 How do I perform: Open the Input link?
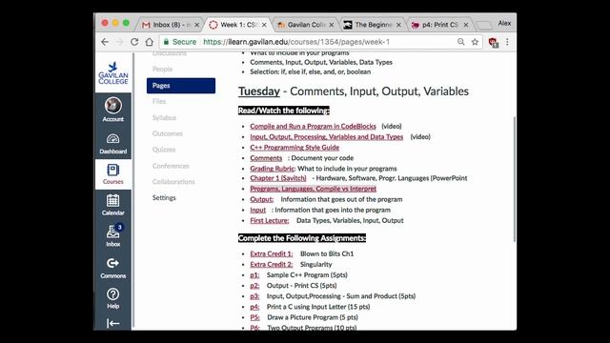(258, 210)
